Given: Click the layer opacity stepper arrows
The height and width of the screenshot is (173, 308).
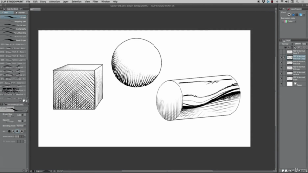Looking at the screenshot, I should 307,44.
